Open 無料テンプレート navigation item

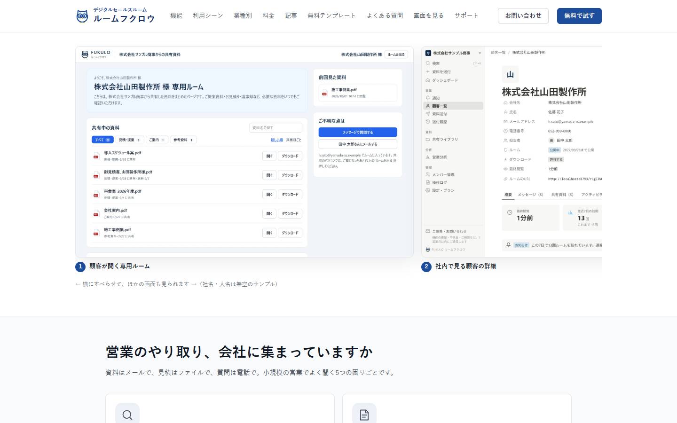332,16
